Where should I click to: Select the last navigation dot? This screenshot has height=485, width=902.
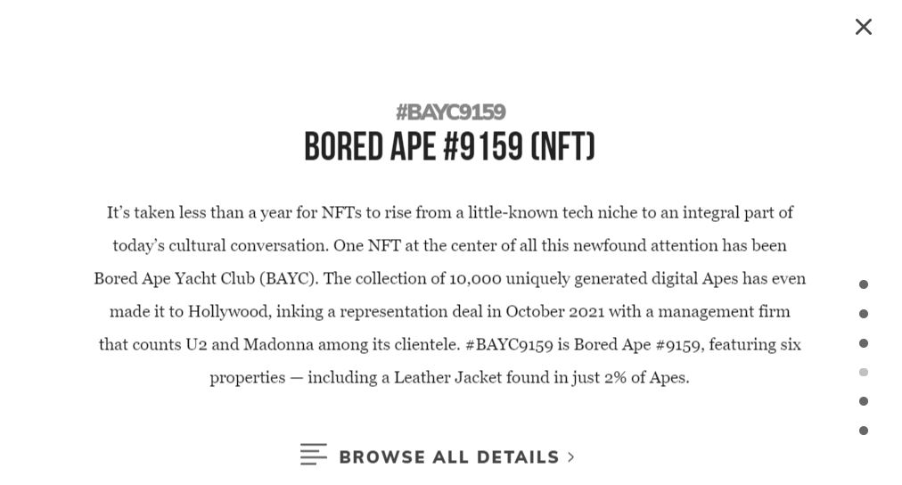click(863, 431)
